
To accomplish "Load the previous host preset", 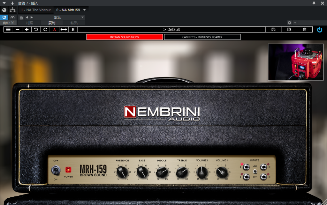I will pos(27,17).
